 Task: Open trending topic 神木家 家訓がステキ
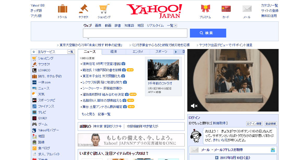click(x=107, y=126)
